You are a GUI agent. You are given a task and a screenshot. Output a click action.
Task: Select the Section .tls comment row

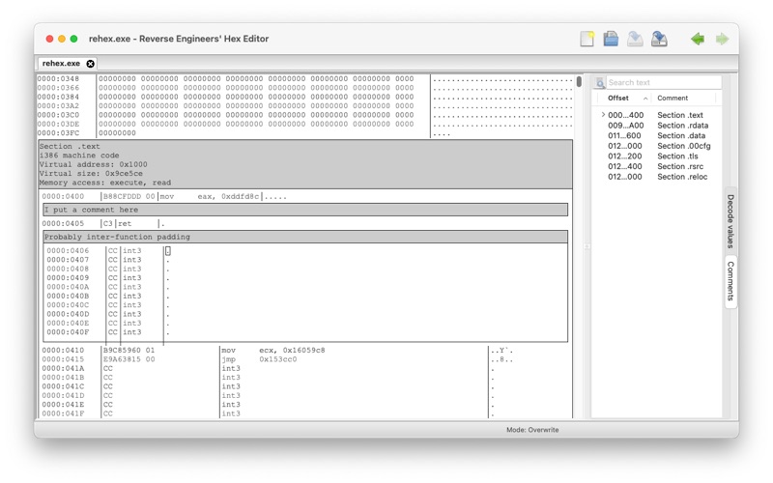[658, 156]
